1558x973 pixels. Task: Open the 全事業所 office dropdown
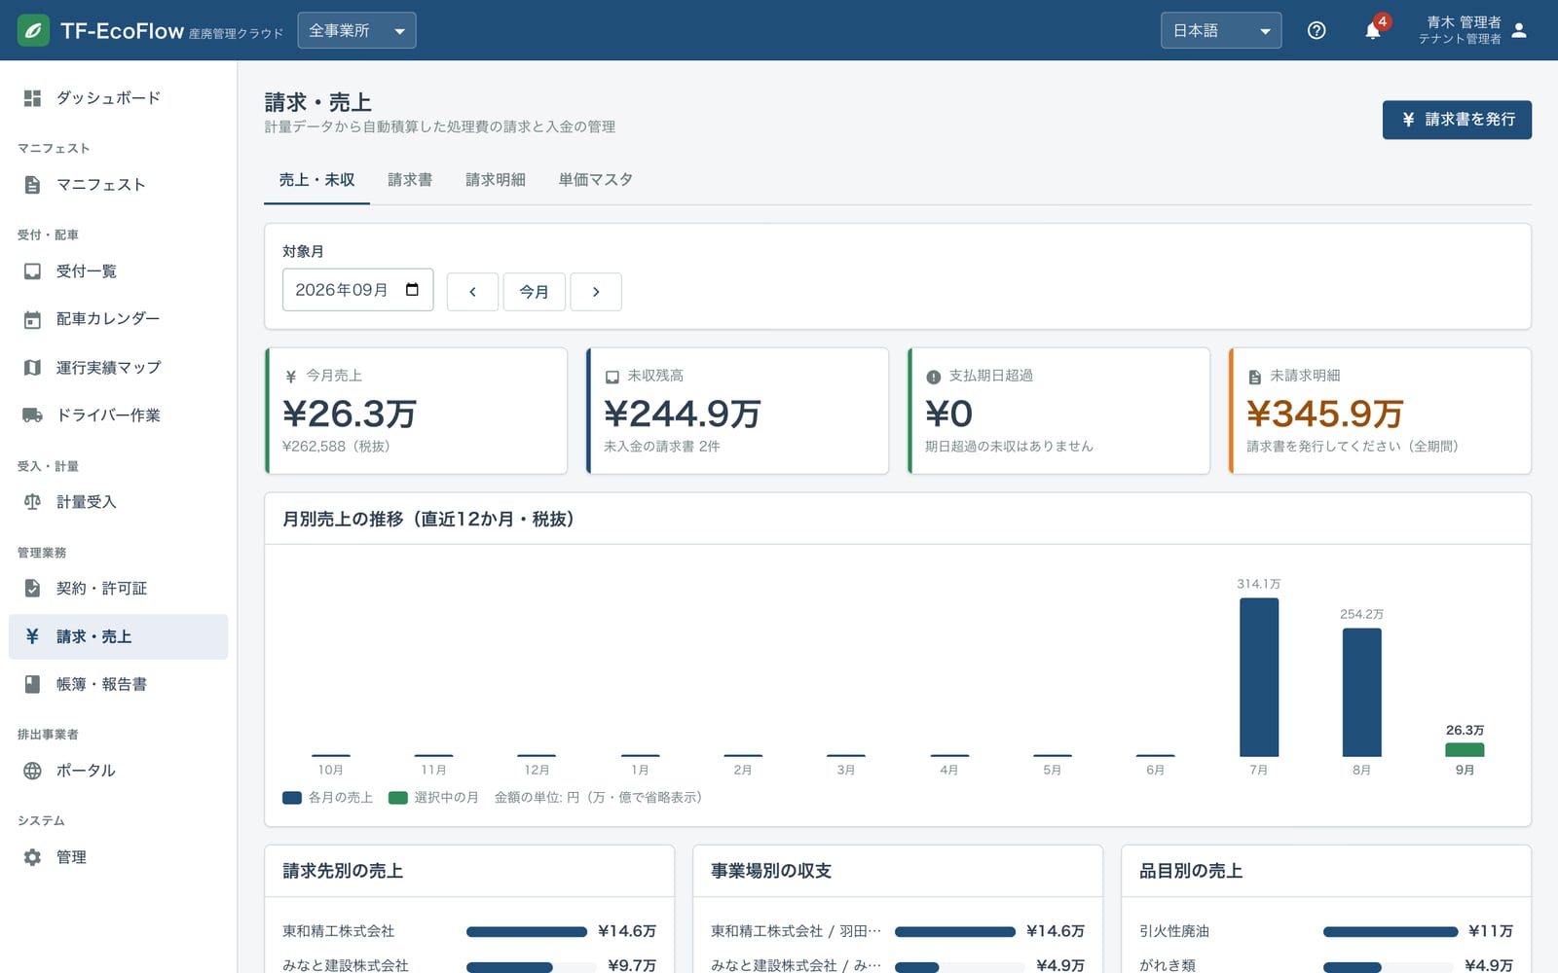[x=356, y=30]
